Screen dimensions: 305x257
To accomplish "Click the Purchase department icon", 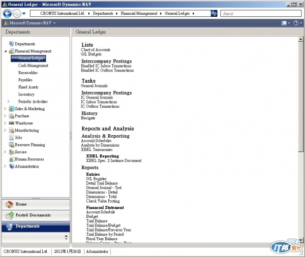I will click(x=12, y=116).
